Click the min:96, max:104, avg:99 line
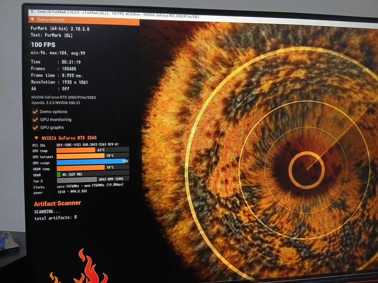 point(58,53)
